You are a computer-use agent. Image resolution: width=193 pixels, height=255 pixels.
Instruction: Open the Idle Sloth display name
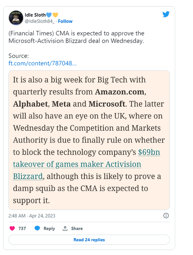35,15
